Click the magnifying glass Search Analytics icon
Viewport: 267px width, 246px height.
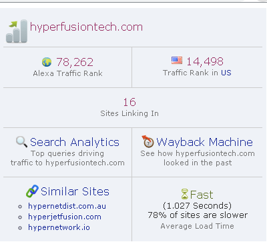pyautogui.click(x=21, y=142)
